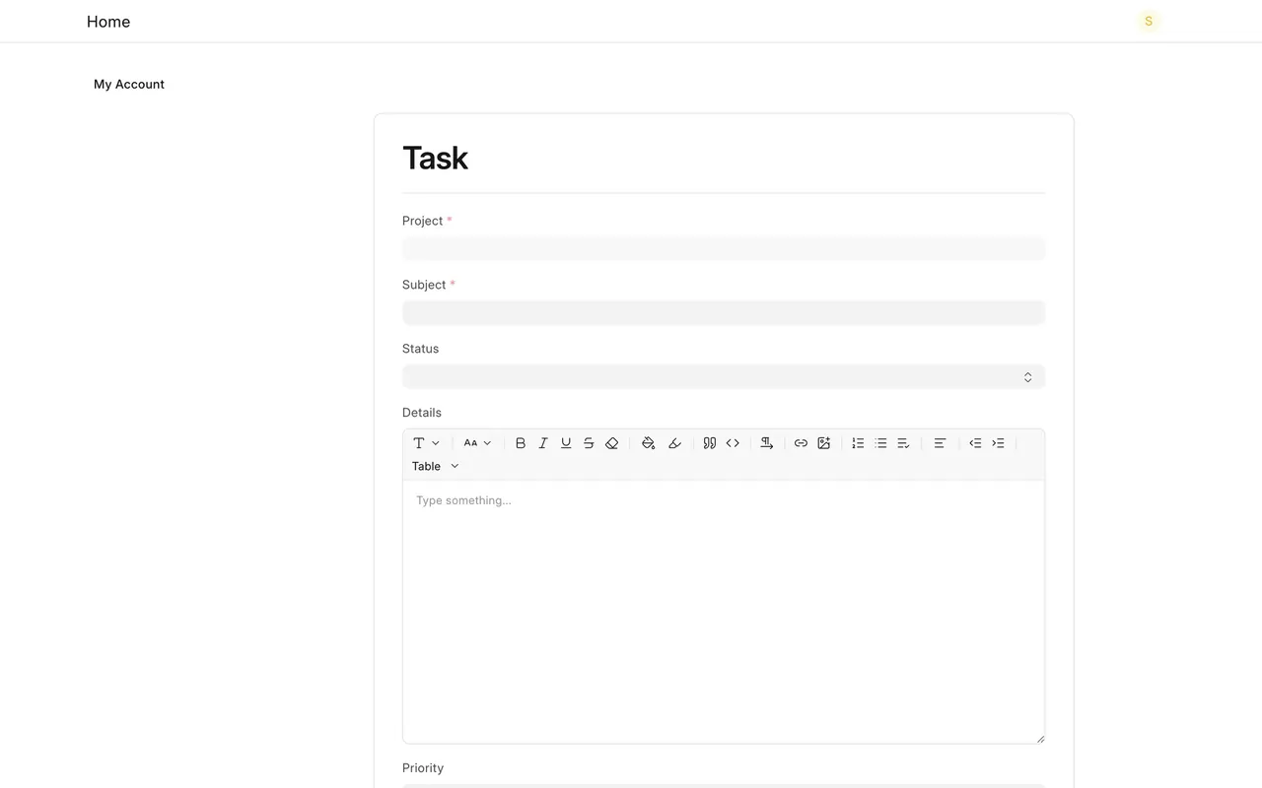Grab the Details editor resize handle
1262x788 pixels.
pos(1040,739)
